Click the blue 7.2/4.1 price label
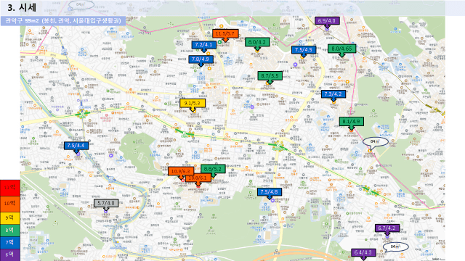465x261 pixels. tap(203, 45)
